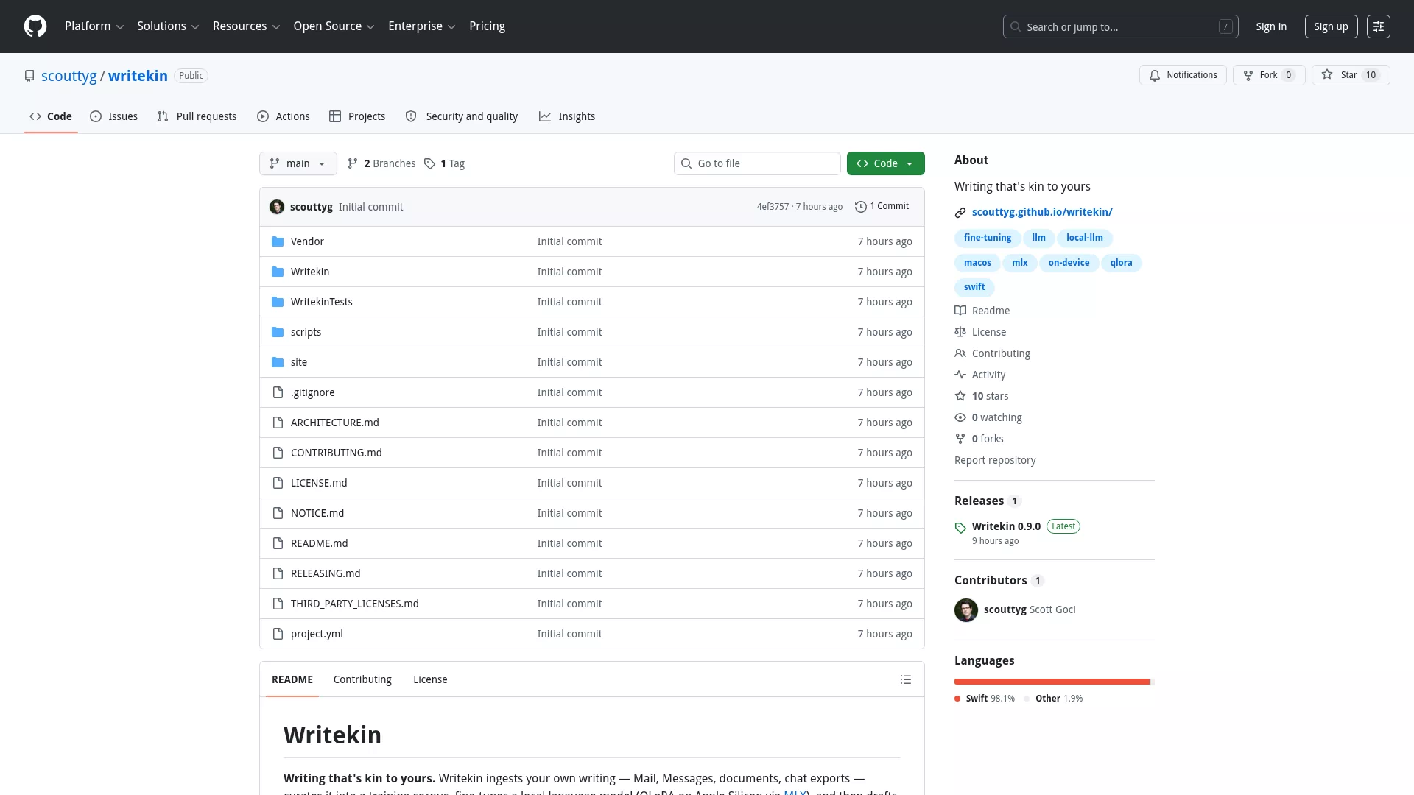Click the scouttyg contributor avatar

[x=966, y=609]
